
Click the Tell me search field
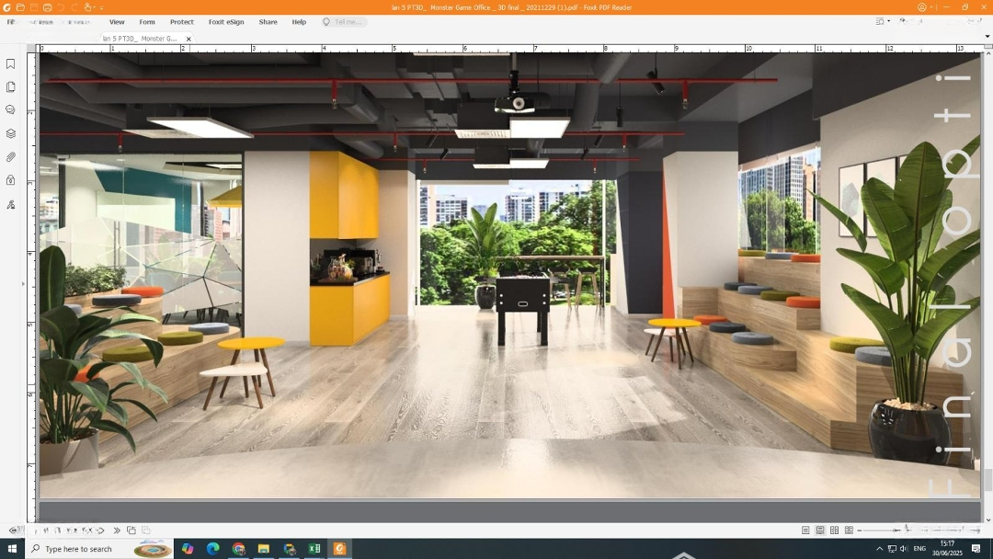[348, 22]
